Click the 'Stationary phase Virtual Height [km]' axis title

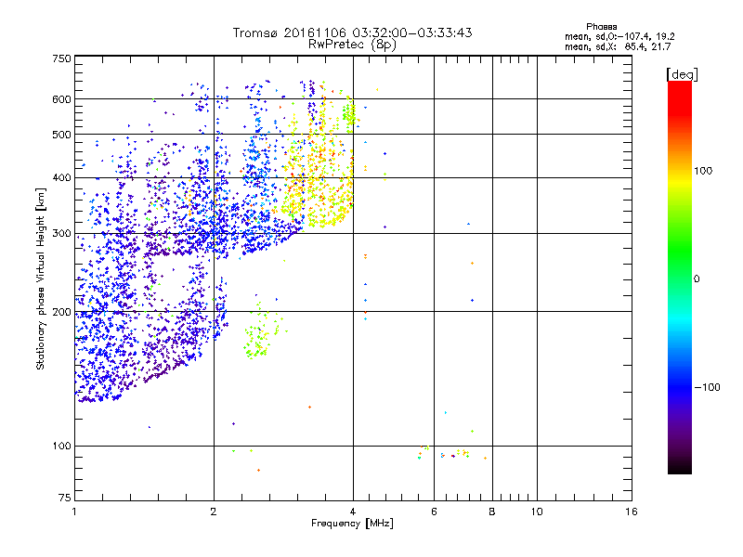(x=41, y=278)
